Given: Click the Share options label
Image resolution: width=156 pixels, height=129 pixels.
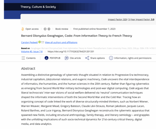Looking at the screenshot, I should (97, 58).
